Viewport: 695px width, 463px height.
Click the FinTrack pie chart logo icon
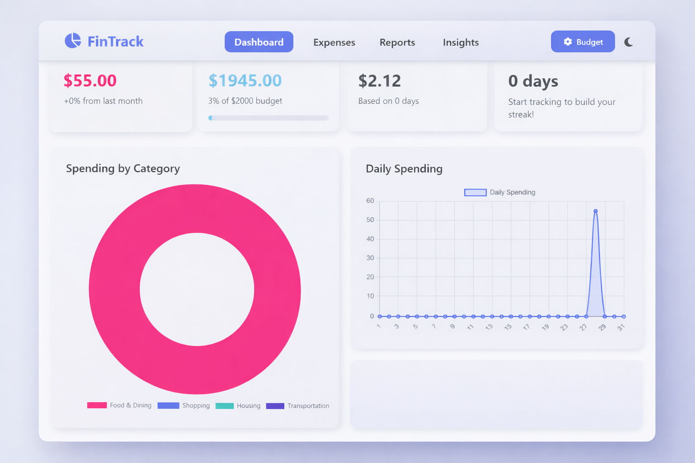coord(72,41)
